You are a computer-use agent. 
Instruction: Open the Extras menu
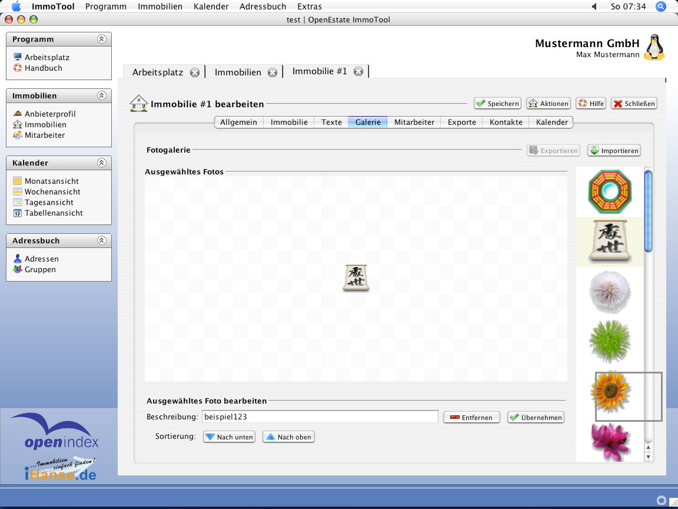point(310,6)
